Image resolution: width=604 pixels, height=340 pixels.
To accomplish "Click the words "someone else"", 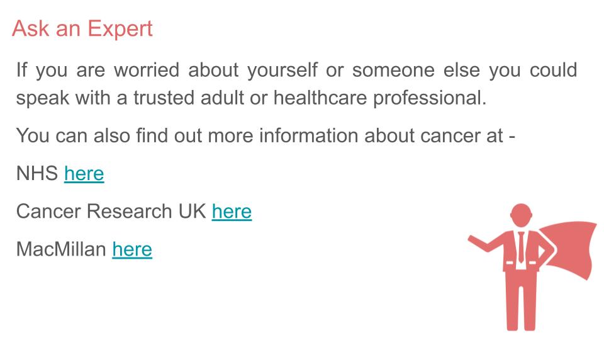I will click(411, 69).
